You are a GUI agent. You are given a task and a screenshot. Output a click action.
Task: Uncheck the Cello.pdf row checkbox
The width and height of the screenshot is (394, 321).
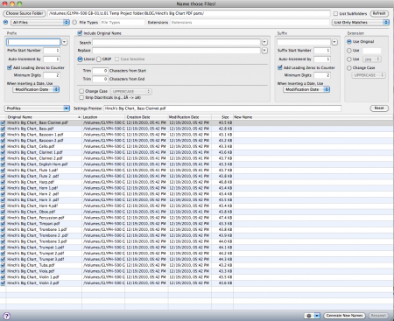[x=3, y=146]
